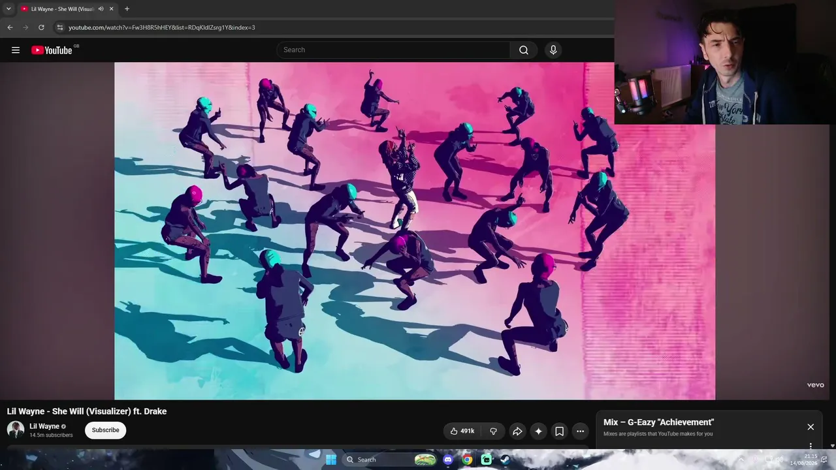
Task: Show hidden system tray icons chevron
Action: [x=741, y=460]
